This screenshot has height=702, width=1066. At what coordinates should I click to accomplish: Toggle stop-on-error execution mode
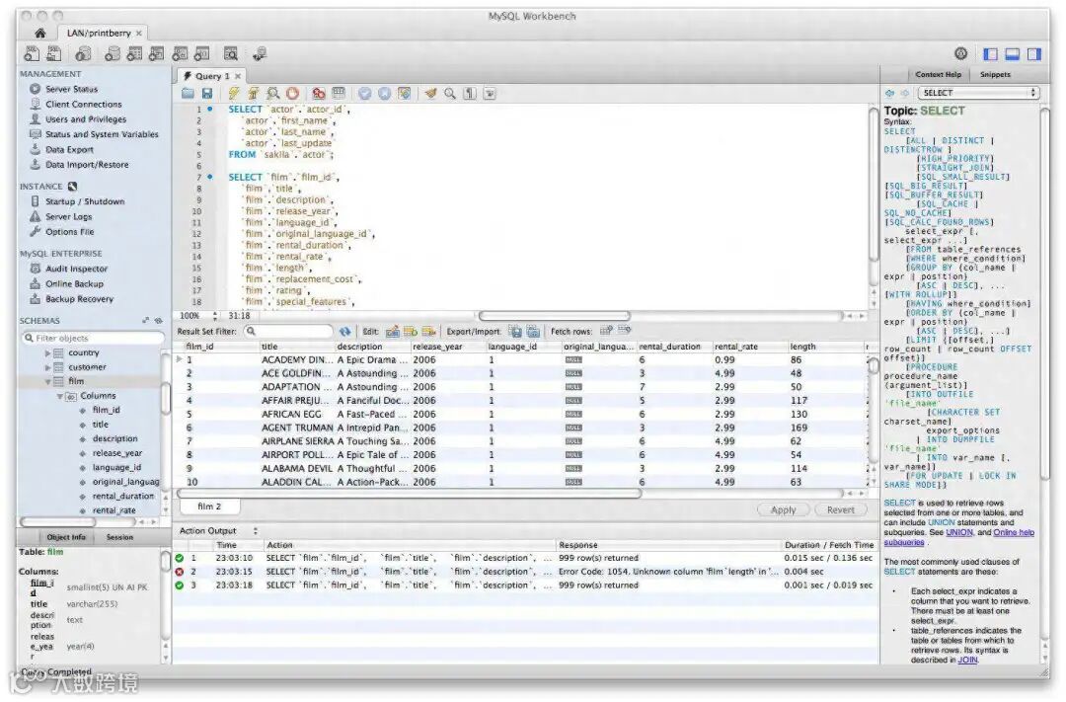point(319,94)
